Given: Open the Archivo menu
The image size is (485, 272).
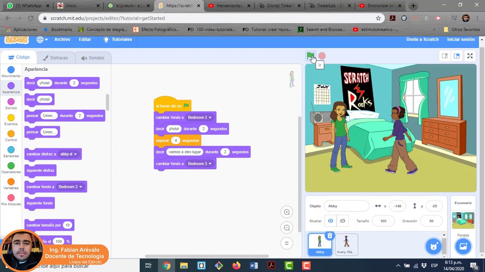Looking at the screenshot, I should pyautogui.click(x=62, y=39).
